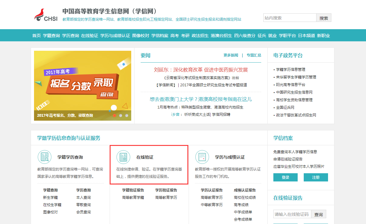Click the 请输入在线验证码 input field
Image resolution: width=366 pixels, height=224 pixels.
(x=292, y=214)
